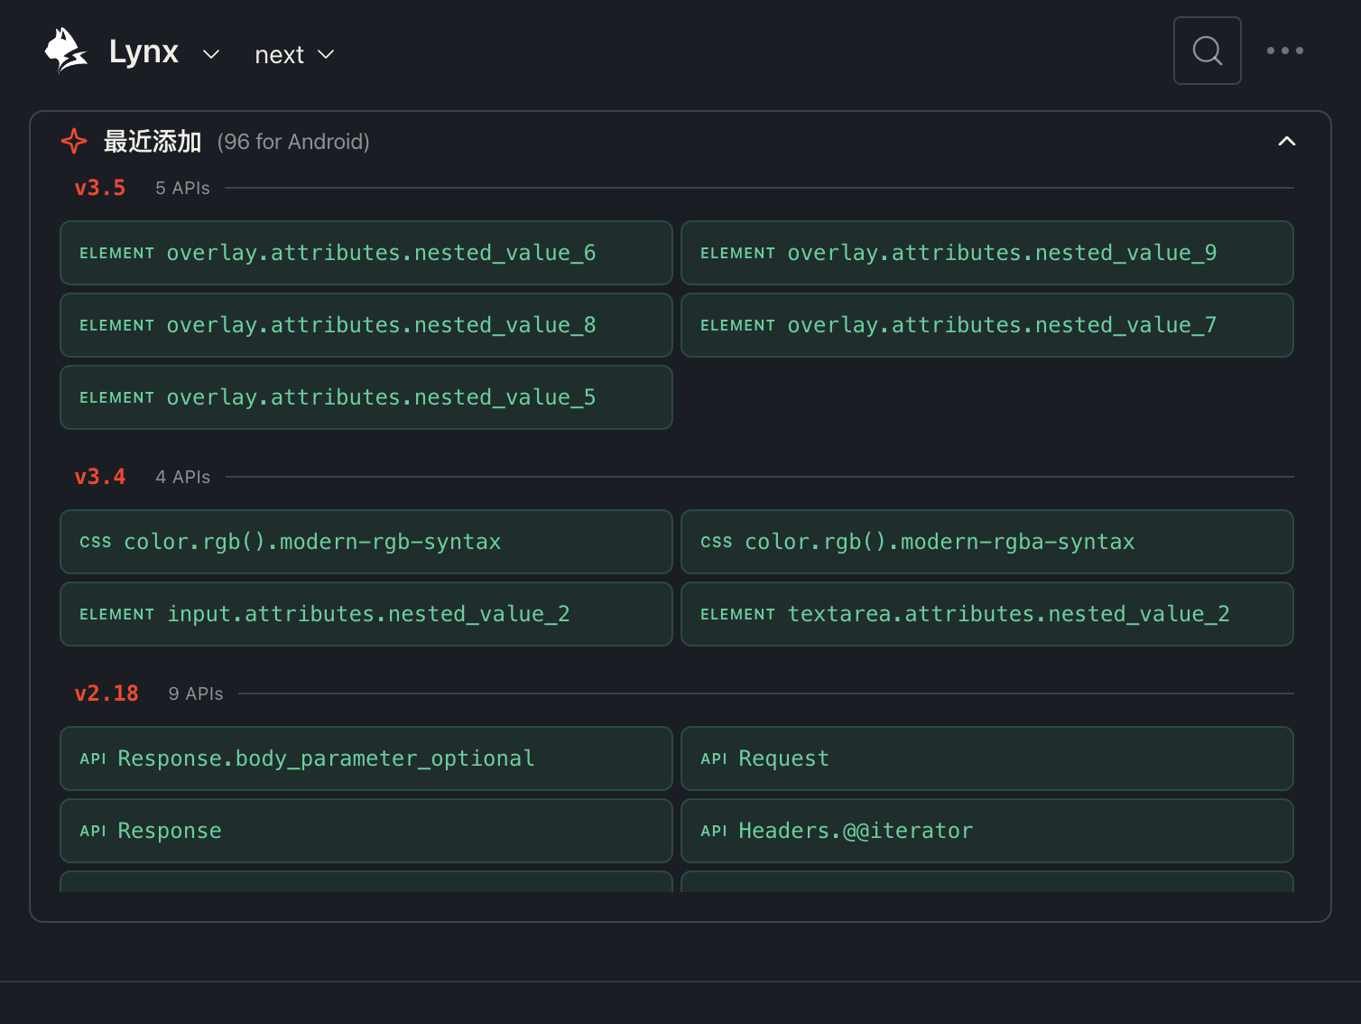Open color.rgb().modern-rgba-syntax CSS entry

click(987, 542)
